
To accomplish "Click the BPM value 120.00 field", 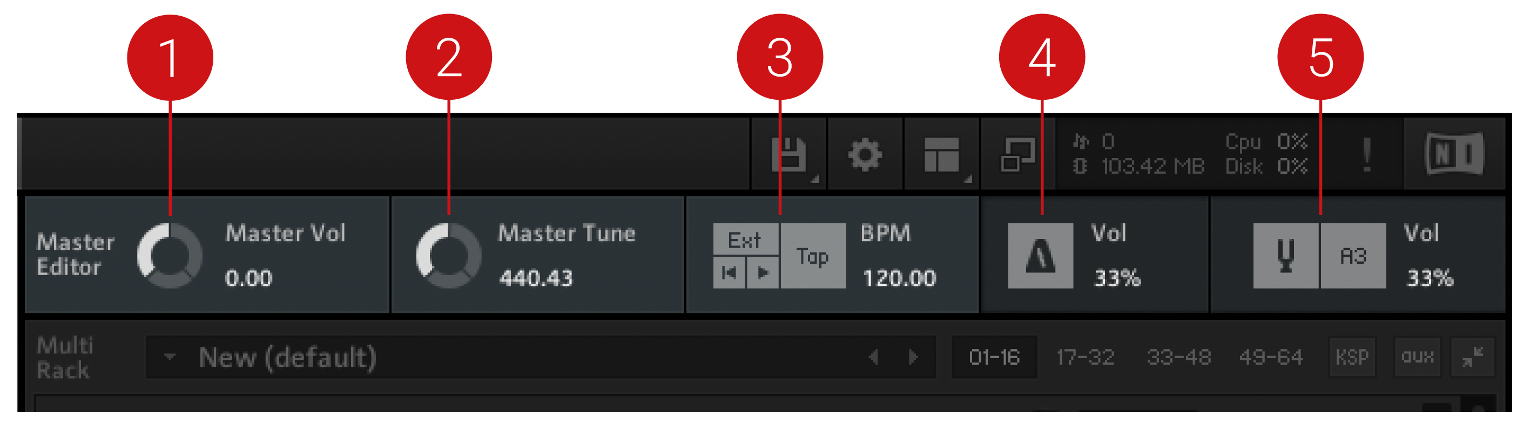I will pos(899,278).
